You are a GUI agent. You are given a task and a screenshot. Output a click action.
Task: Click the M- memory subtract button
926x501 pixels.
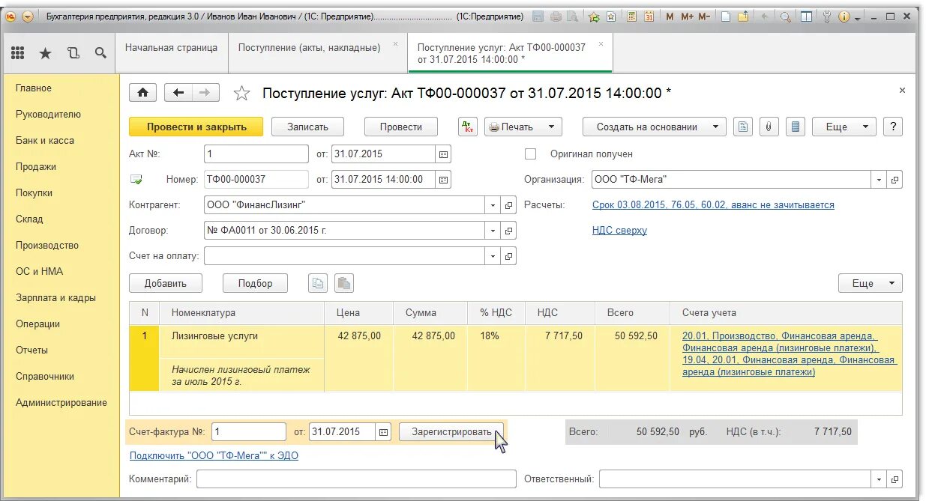pyautogui.click(x=704, y=16)
